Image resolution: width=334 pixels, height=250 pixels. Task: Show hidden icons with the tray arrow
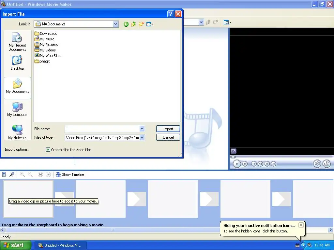coord(303,245)
